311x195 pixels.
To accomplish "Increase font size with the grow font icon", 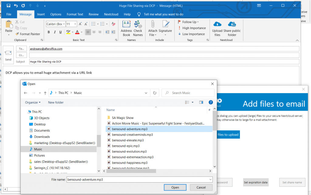I will pos(80,24).
